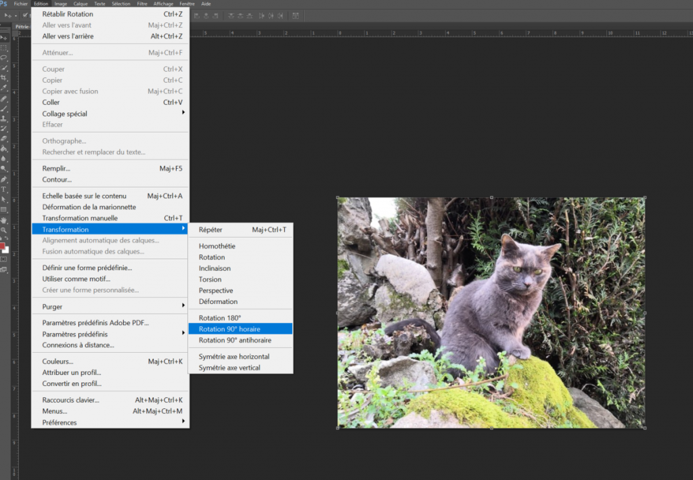Screen dimensions: 693x480
Task: Choose Perspective in the Transformation submenu
Action: (x=240, y=290)
